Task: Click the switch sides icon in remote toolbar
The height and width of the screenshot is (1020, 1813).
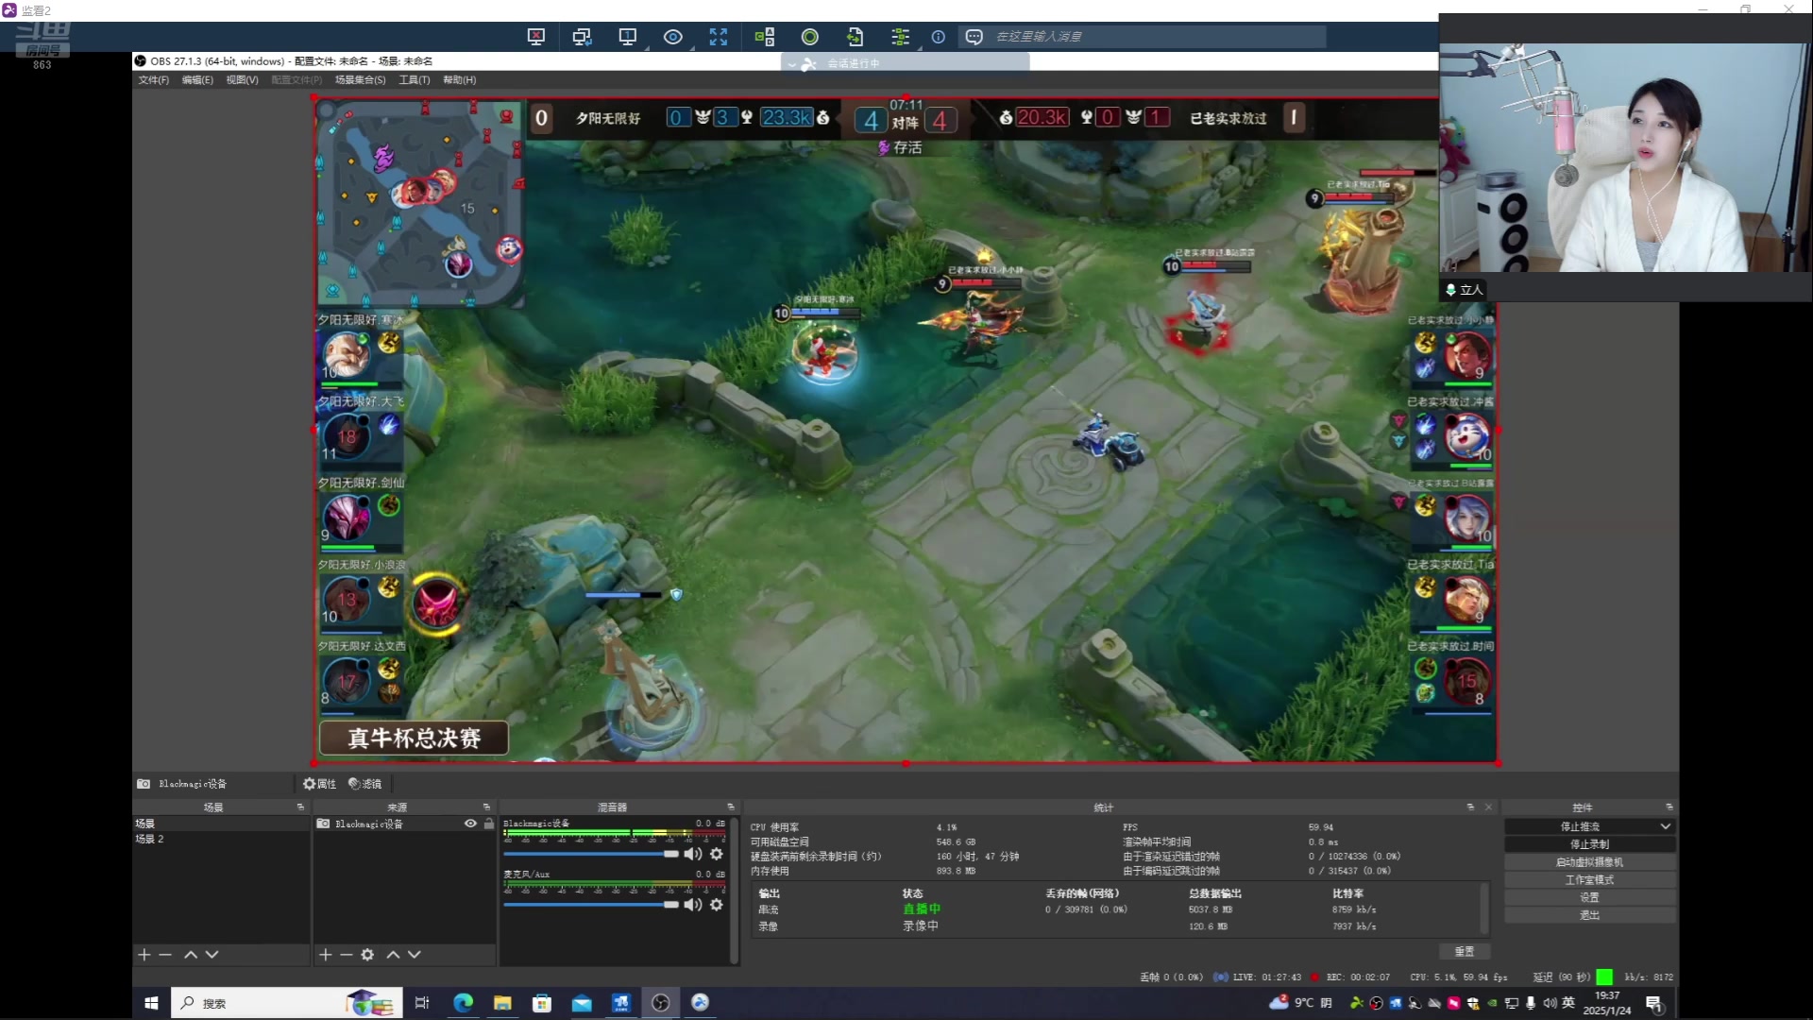Action: point(582,37)
